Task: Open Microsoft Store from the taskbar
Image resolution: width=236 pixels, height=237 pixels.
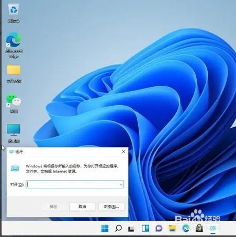Action: [199, 228]
